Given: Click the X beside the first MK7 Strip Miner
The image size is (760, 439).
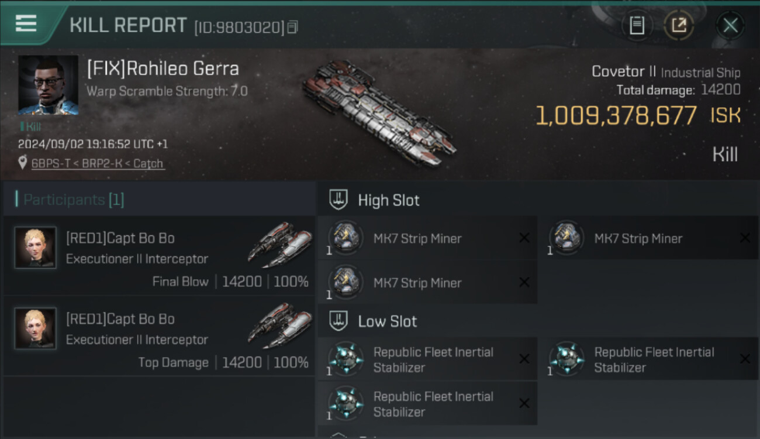Looking at the screenshot, I should click(524, 238).
